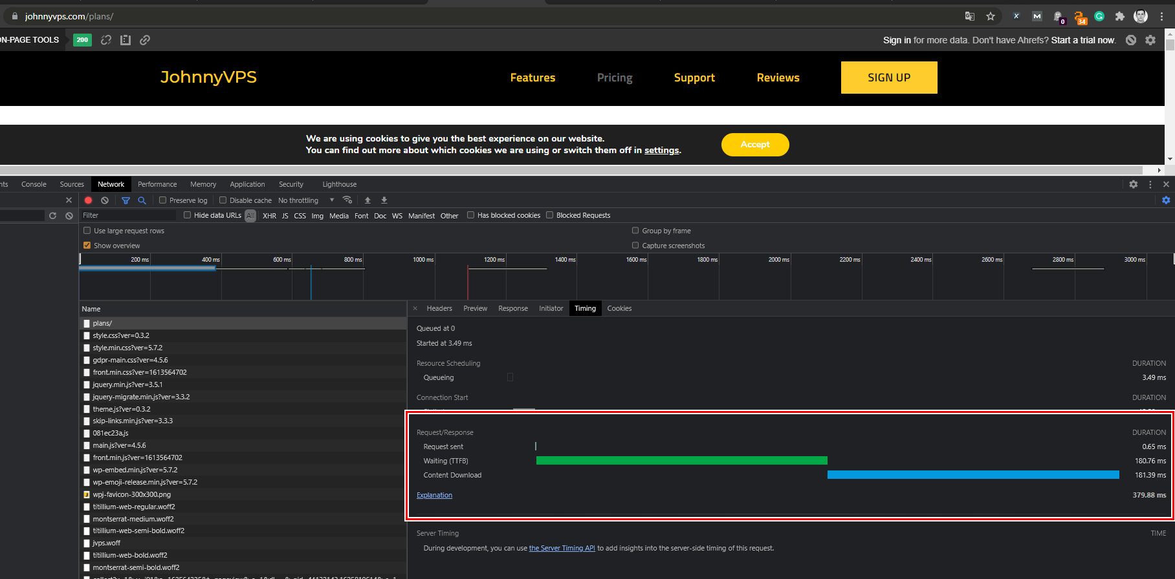Image resolution: width=1175 pixels, height=579 pixels.
Task: Click the translate page icon
Action: 970,16
